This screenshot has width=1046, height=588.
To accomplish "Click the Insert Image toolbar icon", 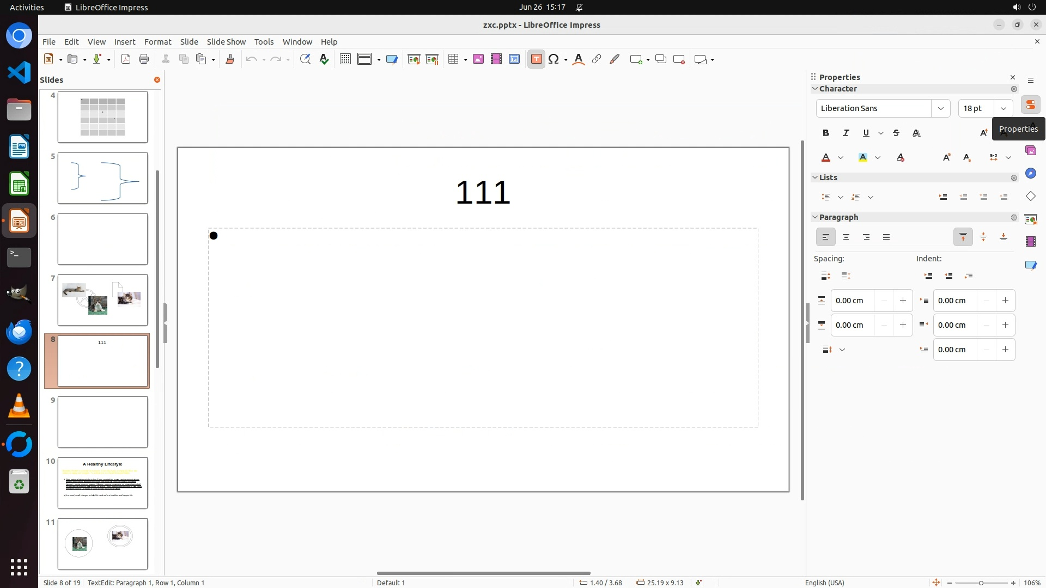I will pos(478,59).
